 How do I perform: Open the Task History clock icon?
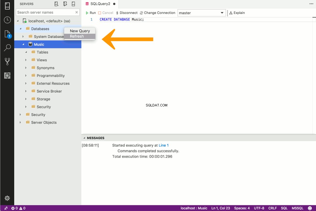pyautogui.click(x=7, y=20)
